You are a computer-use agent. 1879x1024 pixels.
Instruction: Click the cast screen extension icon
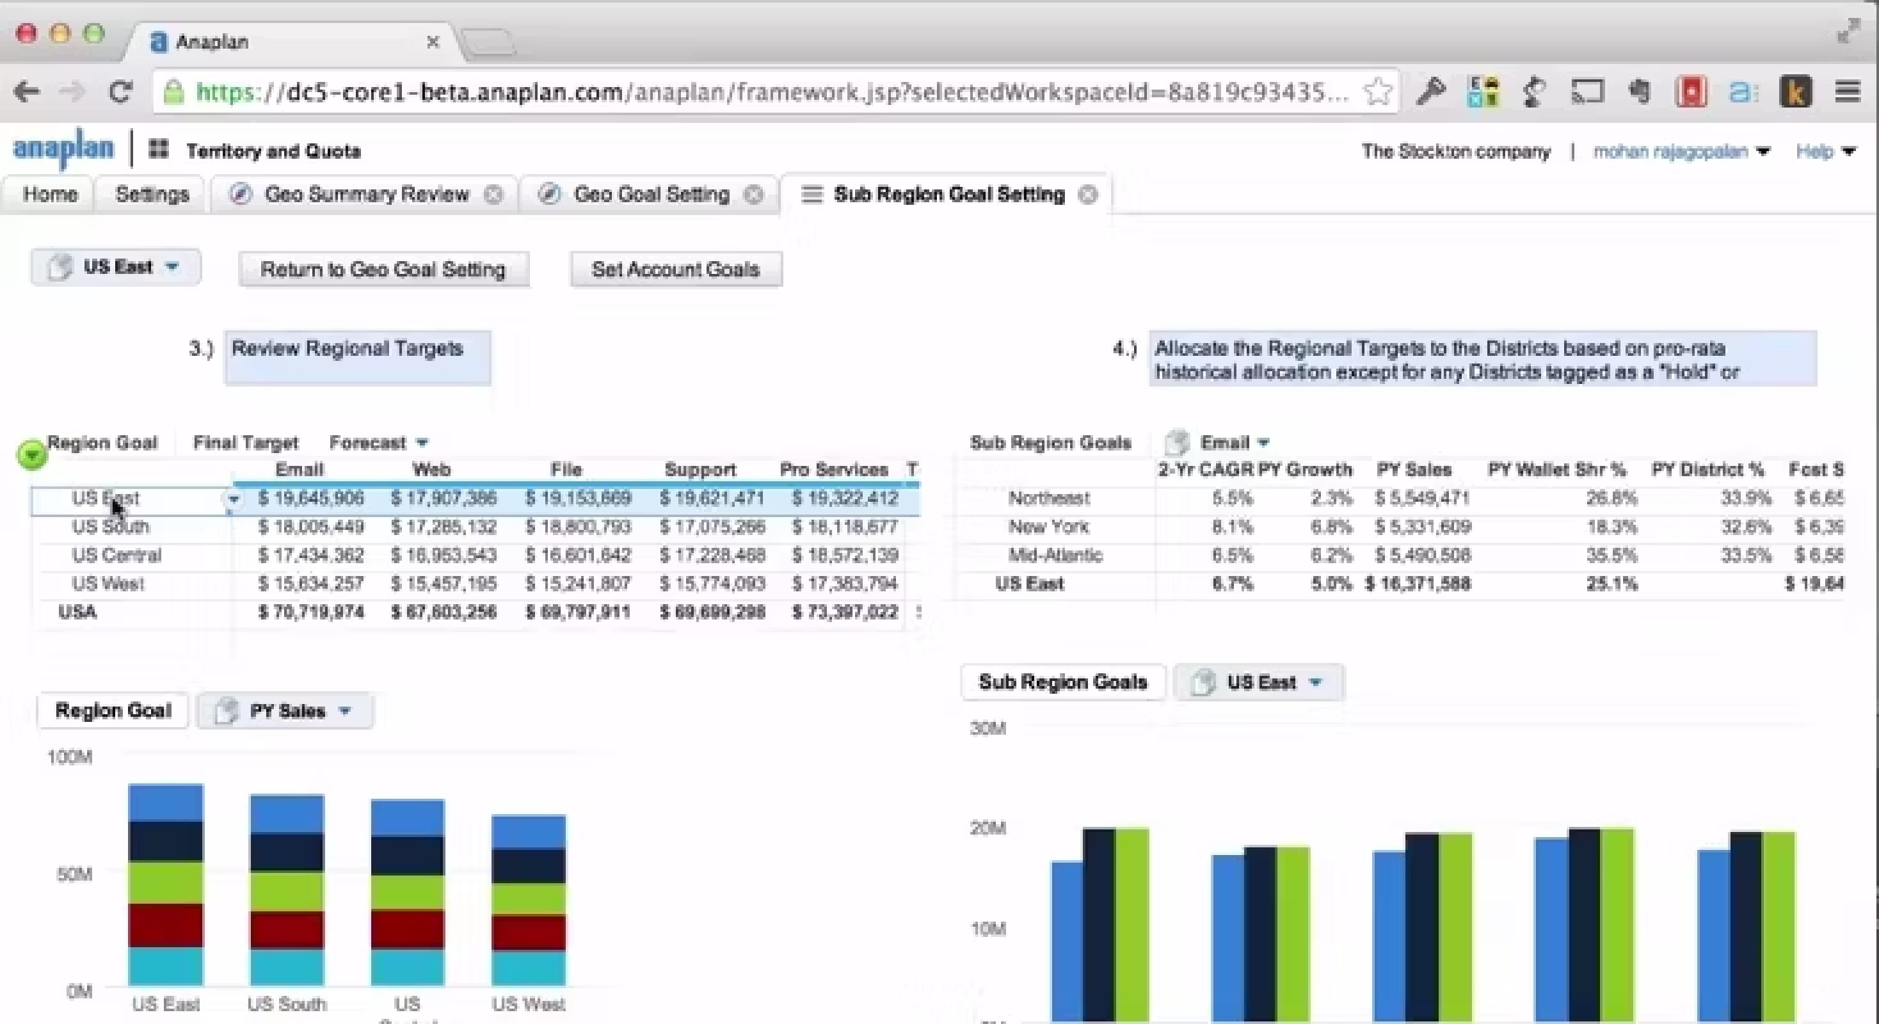click(1587, 92)
